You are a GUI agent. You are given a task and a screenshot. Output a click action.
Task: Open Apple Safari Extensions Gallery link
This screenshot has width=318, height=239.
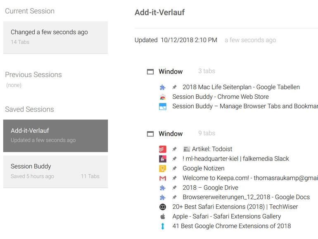tap(226, 216)
